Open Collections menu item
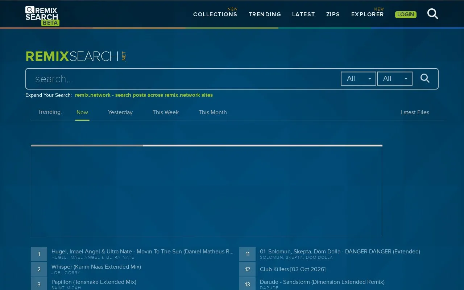 click(215, 14)
